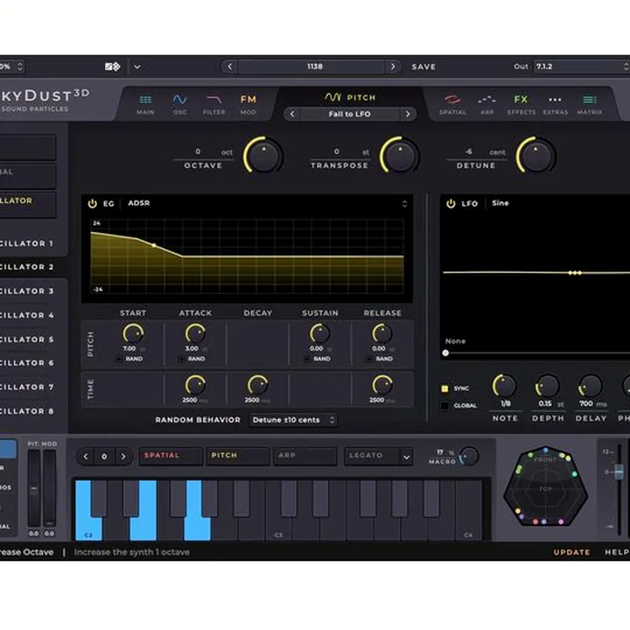The height and width of the screenshot is (630, 630).
Task: Enable the LFO GLOBAL checkbox
Action: (x=444, y=406)
